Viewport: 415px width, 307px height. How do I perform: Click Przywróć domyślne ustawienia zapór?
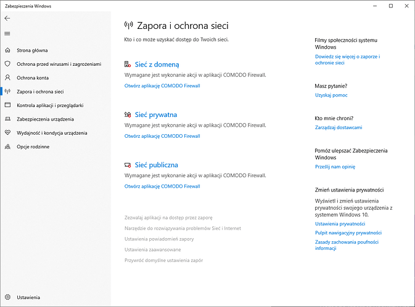(163, 260)
